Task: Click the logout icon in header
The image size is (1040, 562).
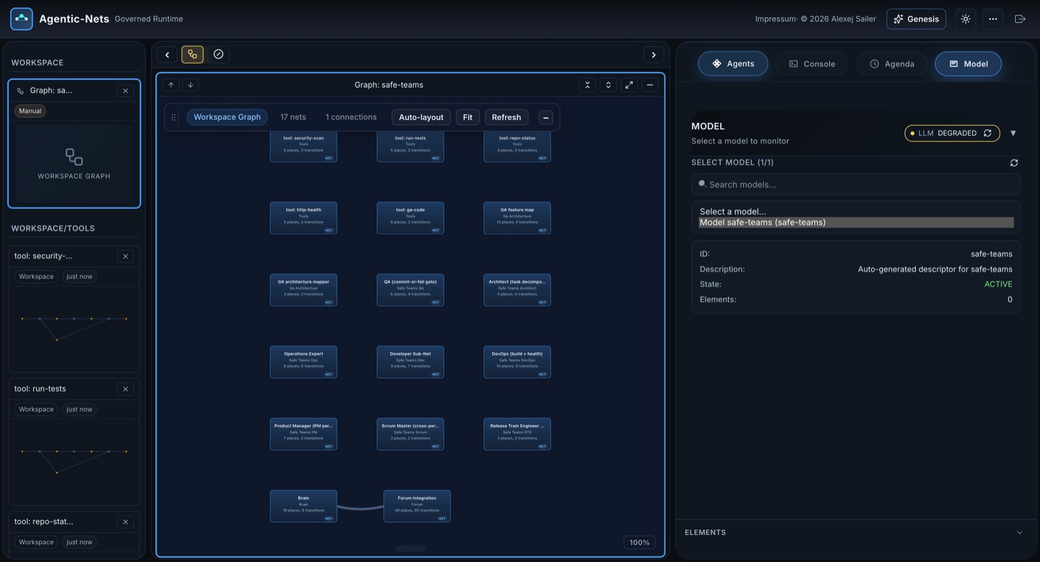Action: (x=1020, y=19)
